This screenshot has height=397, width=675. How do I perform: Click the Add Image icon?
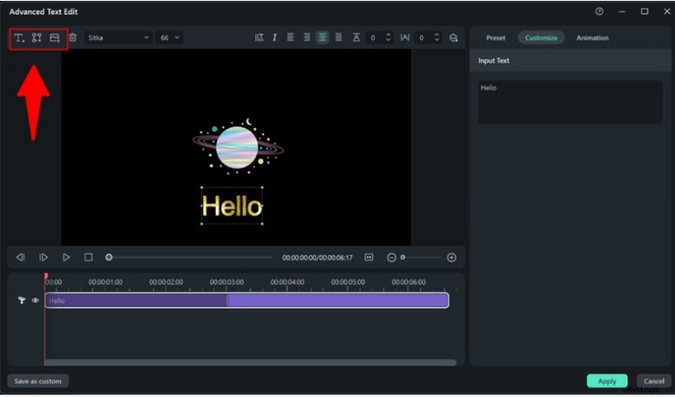pyautogui.click(x=54, y=38)
